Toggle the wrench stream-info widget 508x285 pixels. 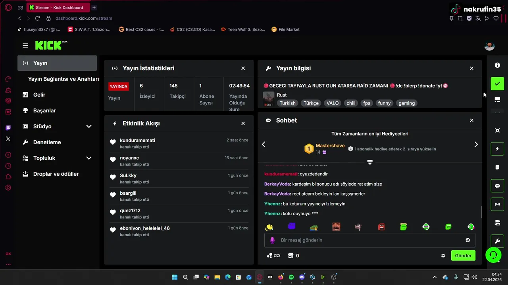click(497, 241)
